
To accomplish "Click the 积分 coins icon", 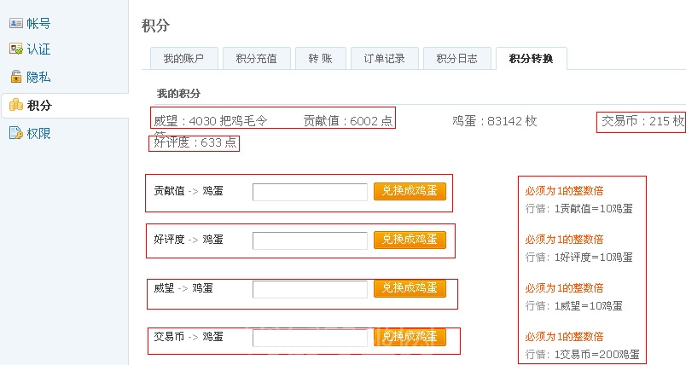I will [x=16, y=105].
